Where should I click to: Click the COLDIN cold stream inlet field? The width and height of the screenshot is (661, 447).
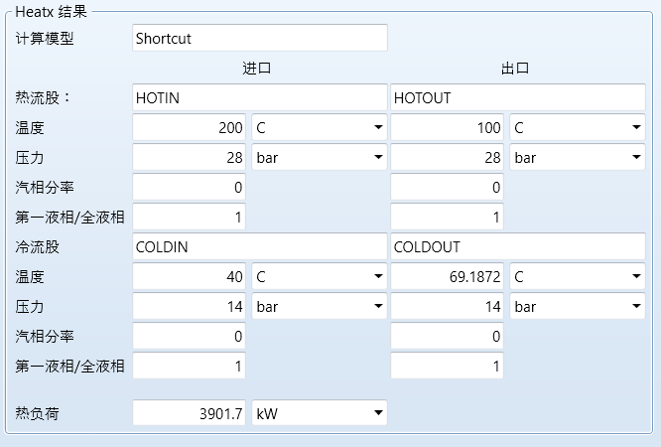click(259, 246)
